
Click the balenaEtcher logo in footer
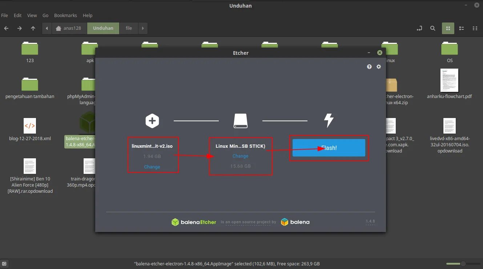click(x=194, y=222)
